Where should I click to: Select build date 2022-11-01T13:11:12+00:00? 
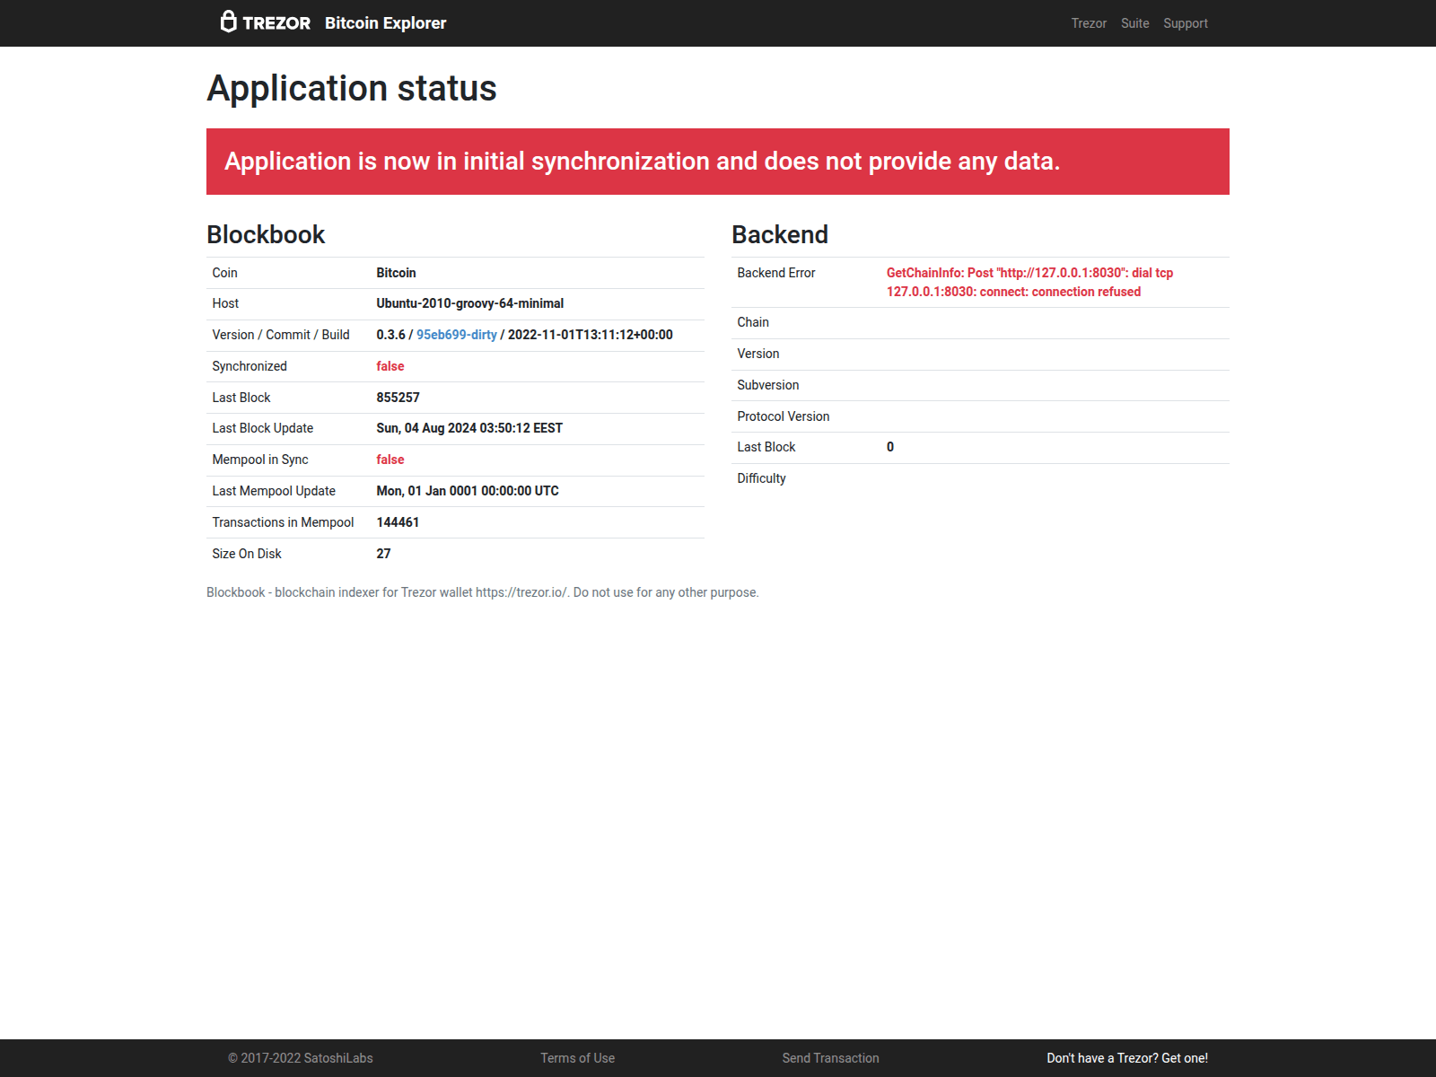[591, 335]
